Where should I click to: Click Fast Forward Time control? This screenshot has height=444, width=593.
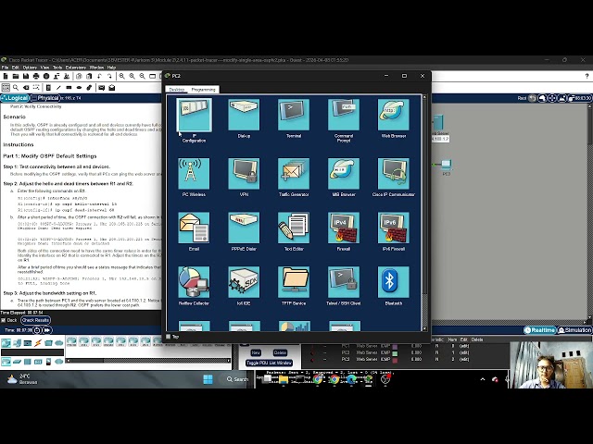coord(47,330)
